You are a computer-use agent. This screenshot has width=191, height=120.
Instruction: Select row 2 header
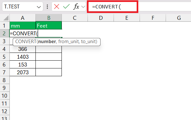[5, 33]
